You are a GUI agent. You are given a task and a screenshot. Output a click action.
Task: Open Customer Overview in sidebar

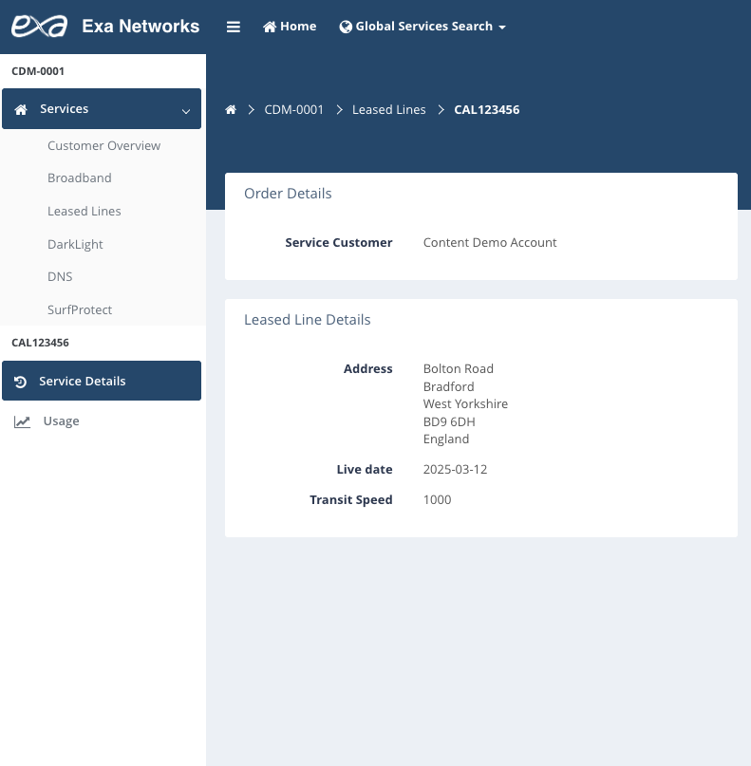[103, 146]
